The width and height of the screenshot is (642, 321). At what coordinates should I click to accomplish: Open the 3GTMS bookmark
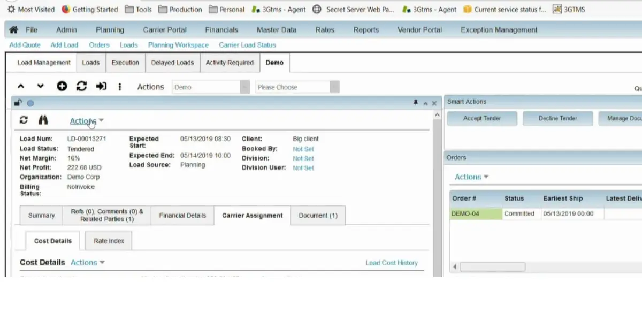pos(569,9)
